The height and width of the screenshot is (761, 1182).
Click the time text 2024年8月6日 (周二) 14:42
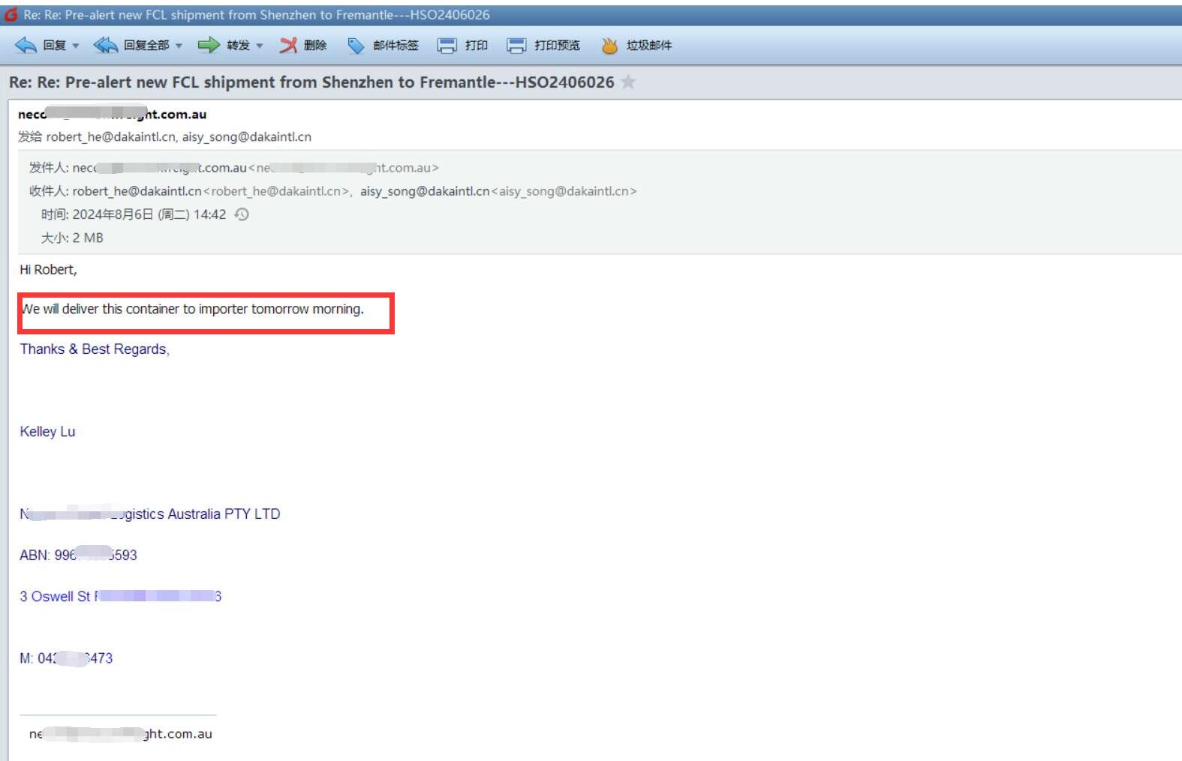click(x=149, y=214)
